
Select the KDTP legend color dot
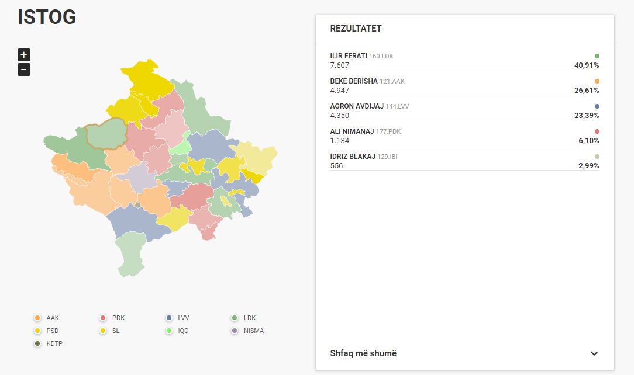point(37,343)
